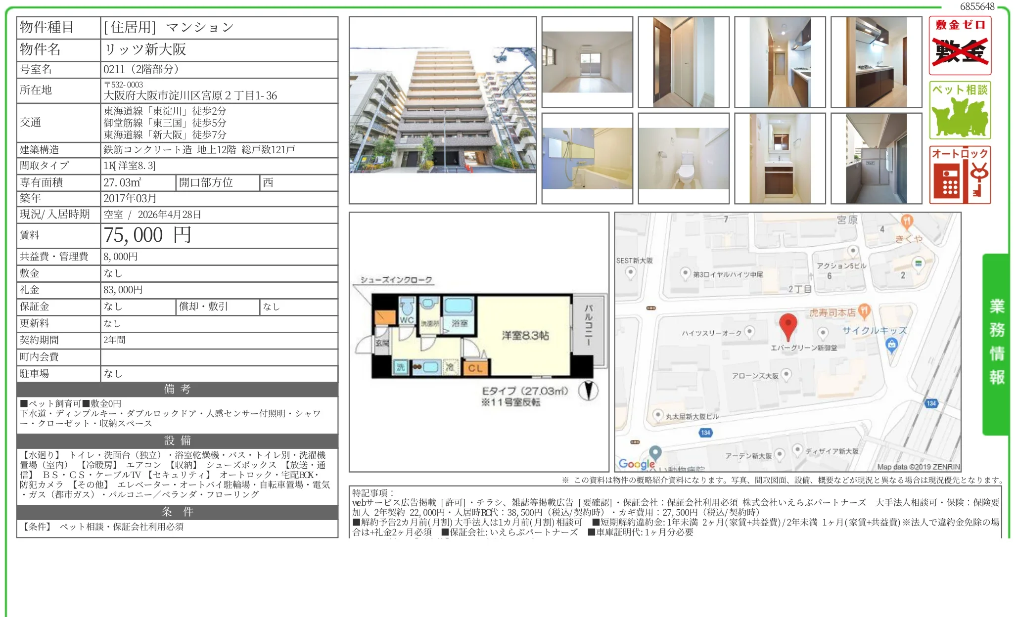Click the 敷金ゼロ badge icon

tap(960, 45)
